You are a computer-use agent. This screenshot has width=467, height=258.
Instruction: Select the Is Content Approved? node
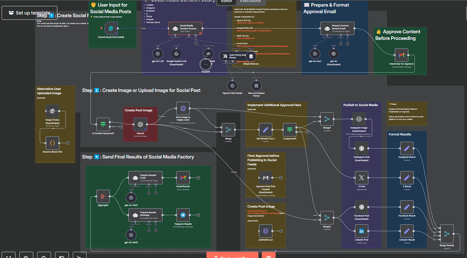[x=103, y=125]
